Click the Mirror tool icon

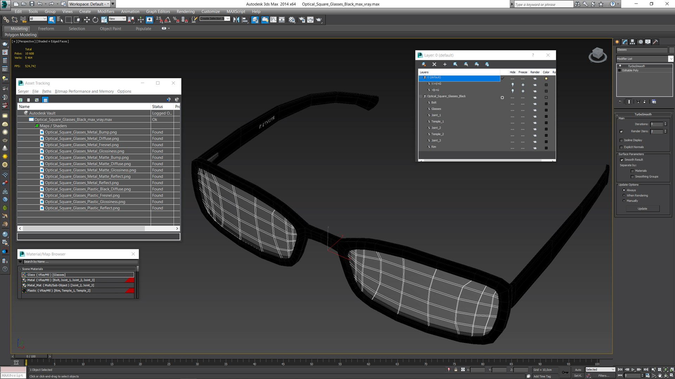[236, 20]
